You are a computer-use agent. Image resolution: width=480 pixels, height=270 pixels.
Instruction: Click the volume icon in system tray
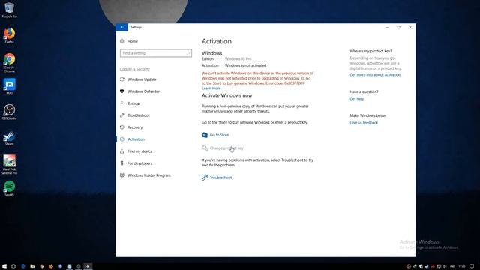click(445, 266)
